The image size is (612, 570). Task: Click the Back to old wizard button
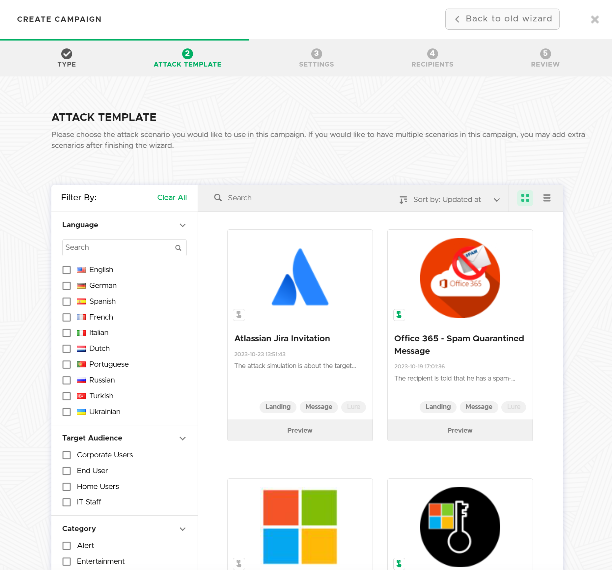tap(502, 19)
